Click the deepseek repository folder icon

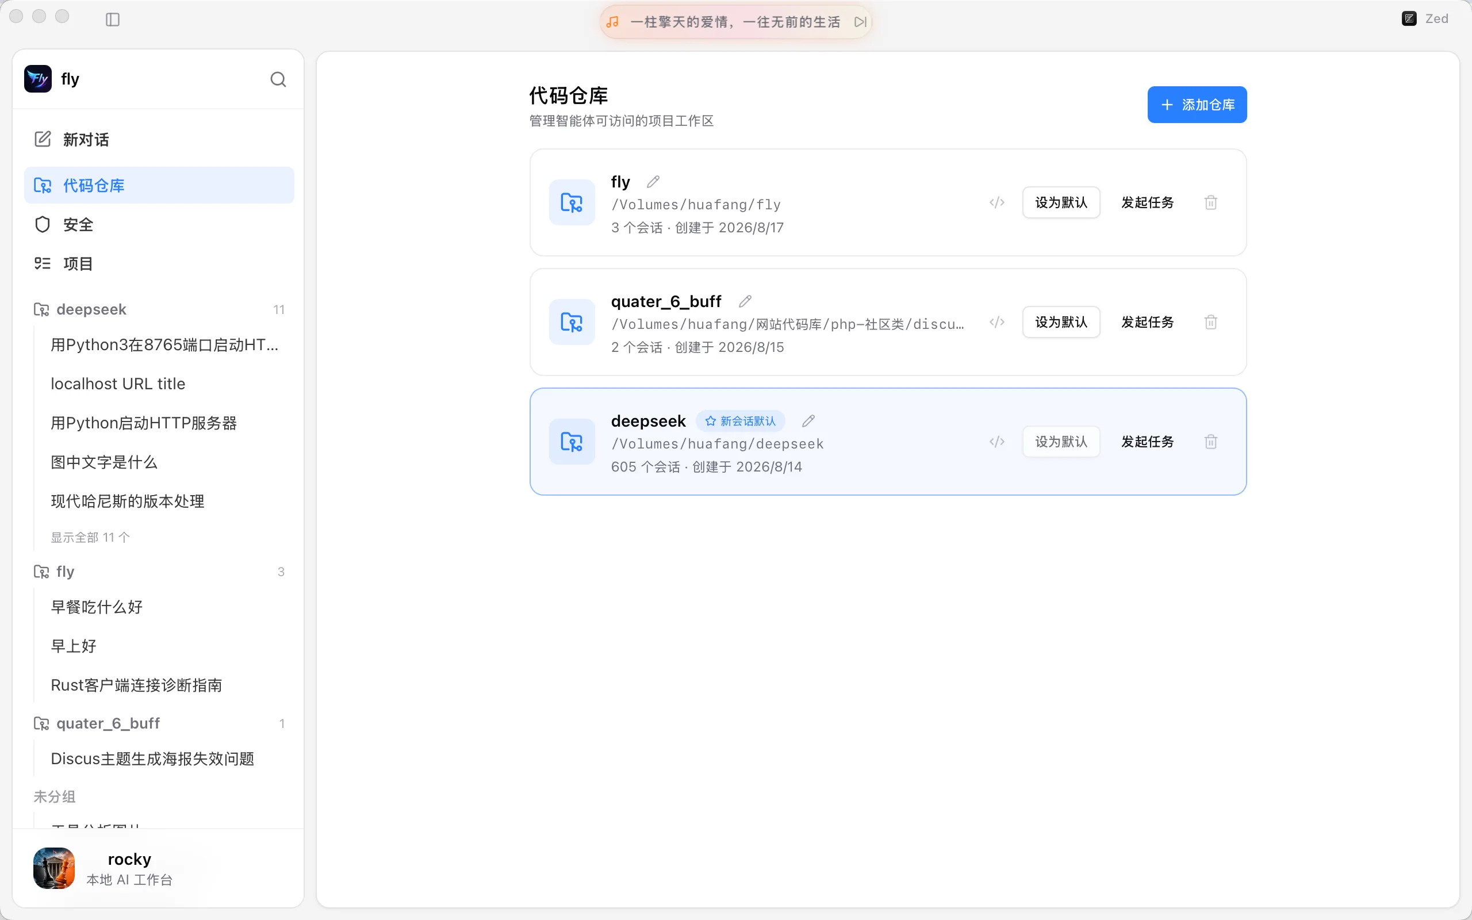pyautogui.click(x=572, y=442)
